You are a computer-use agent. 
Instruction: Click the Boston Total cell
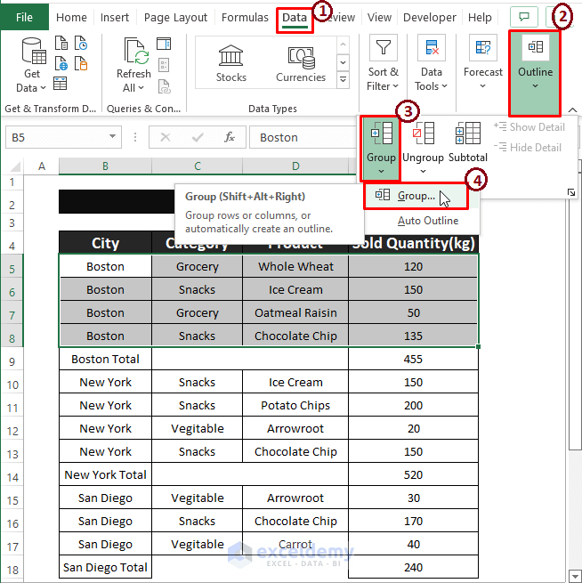(105, 360)
